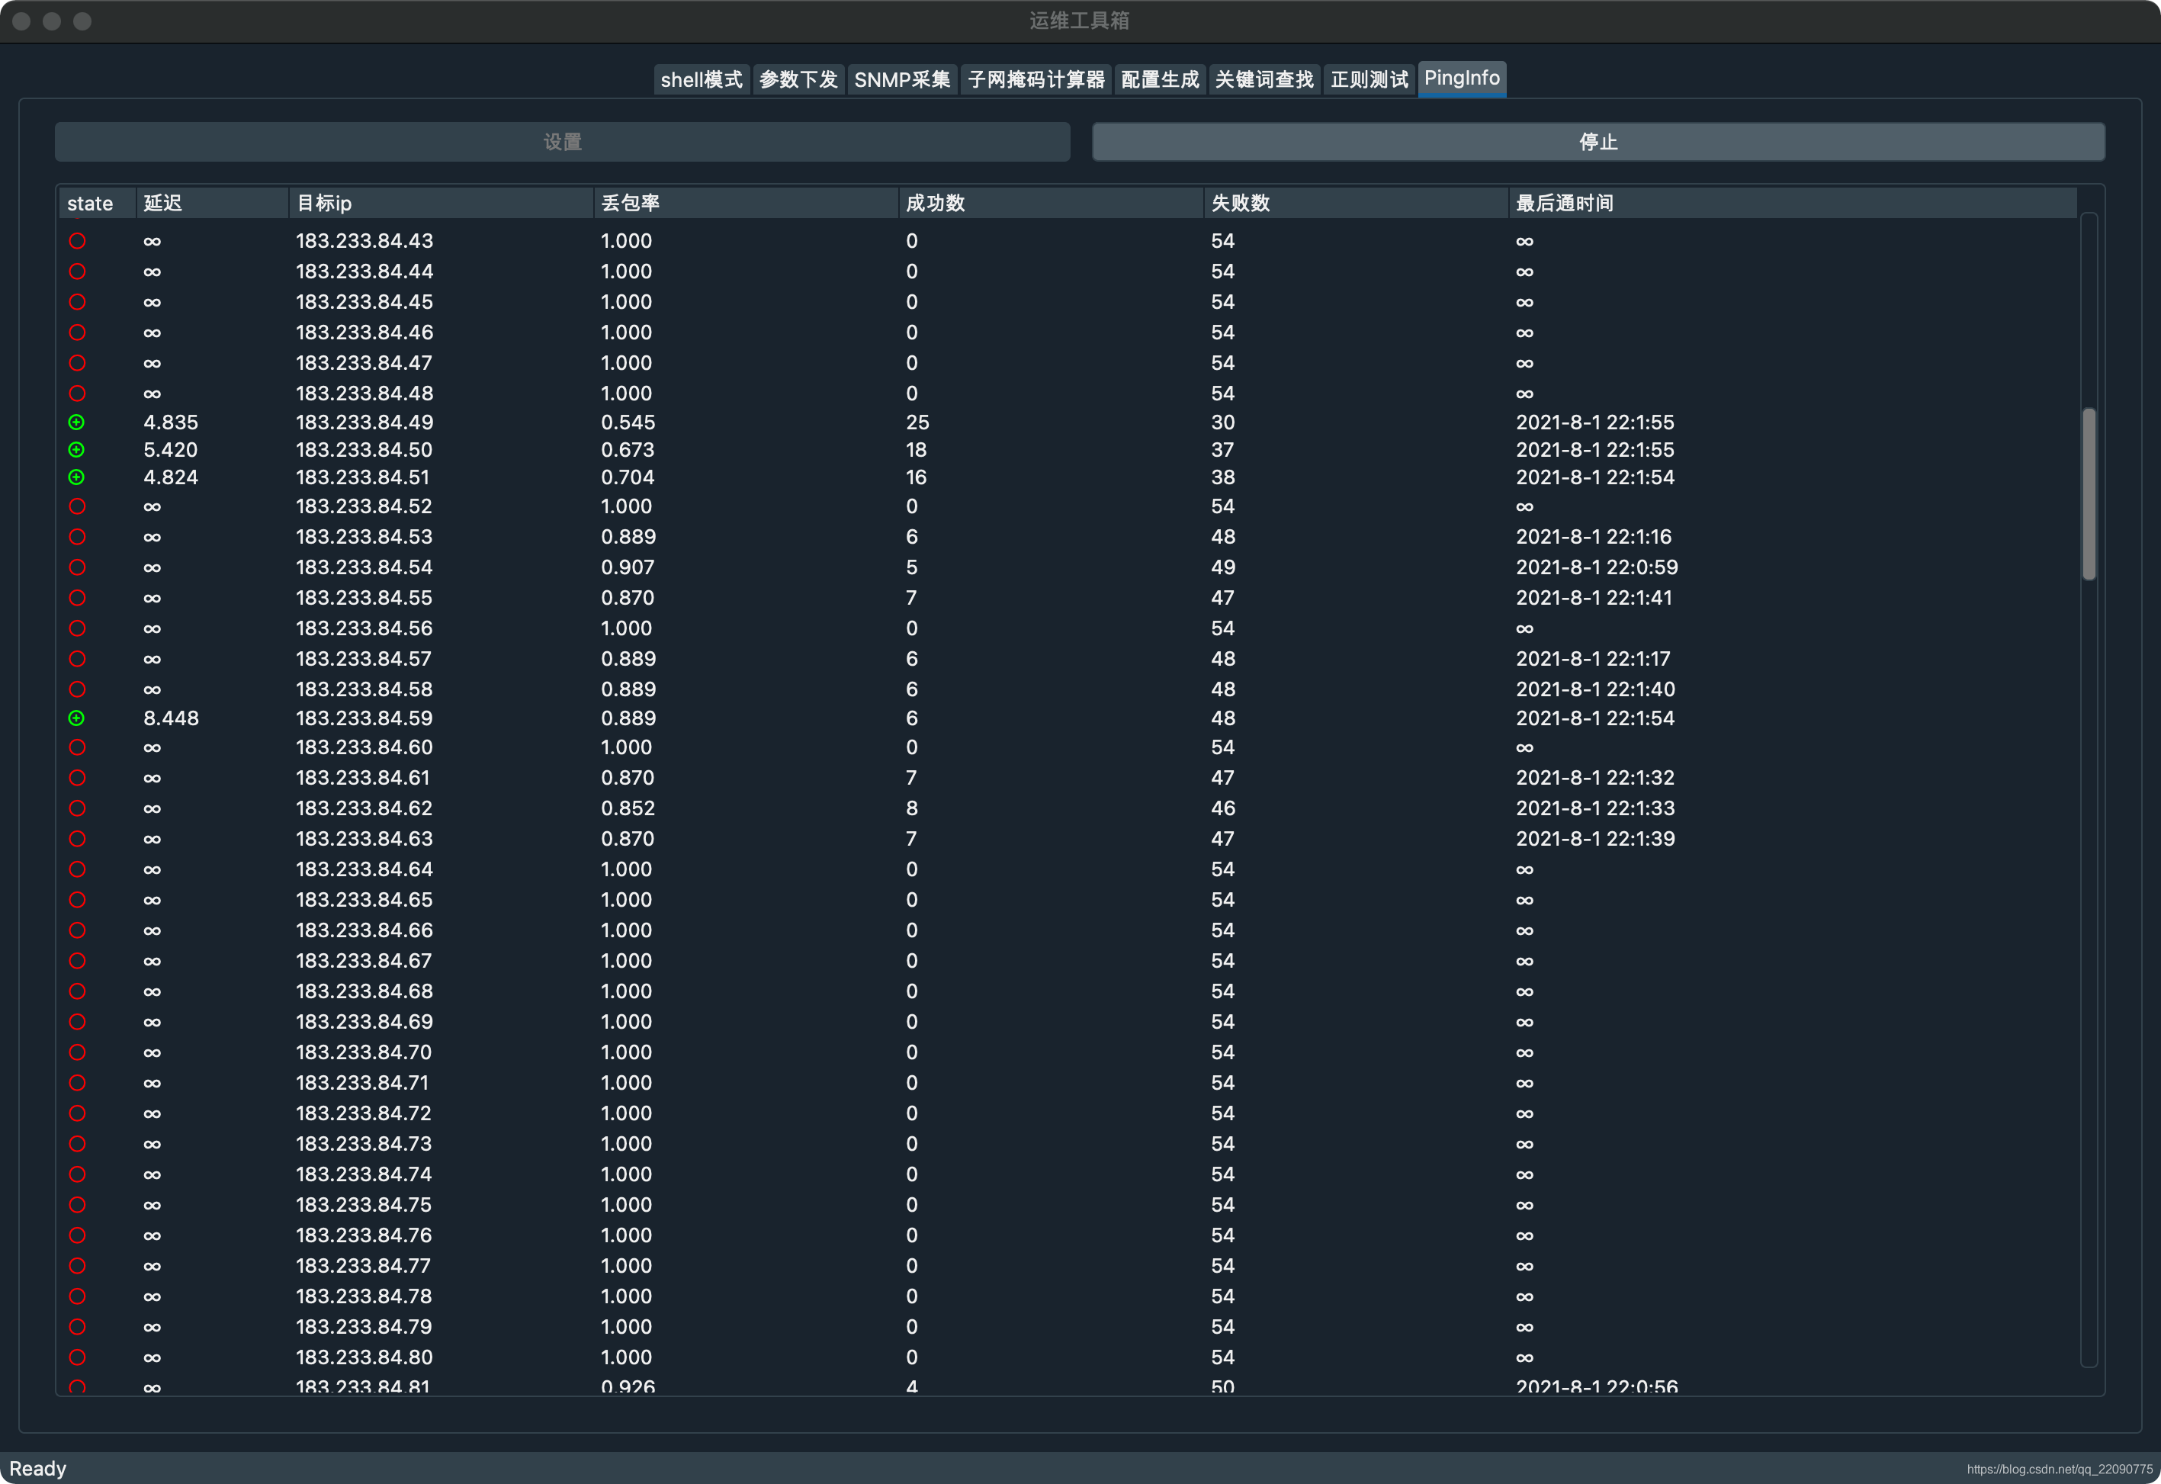Click the latency value 4.824

[171, 477]
